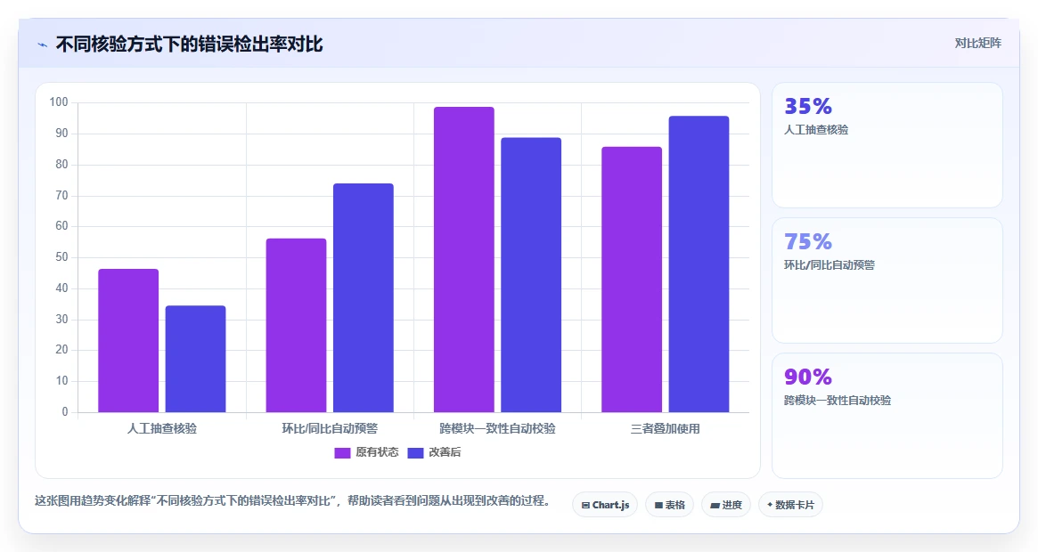The height and width of the screenshot is (552, 1038).
Task: Click the lightning icon beside the chart title
Action: [43, 45]
